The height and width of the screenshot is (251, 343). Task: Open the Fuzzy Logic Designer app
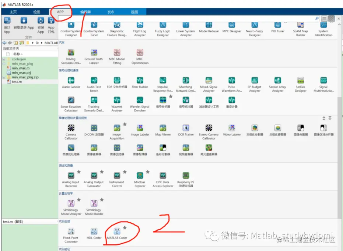click(x=163, y=29)
